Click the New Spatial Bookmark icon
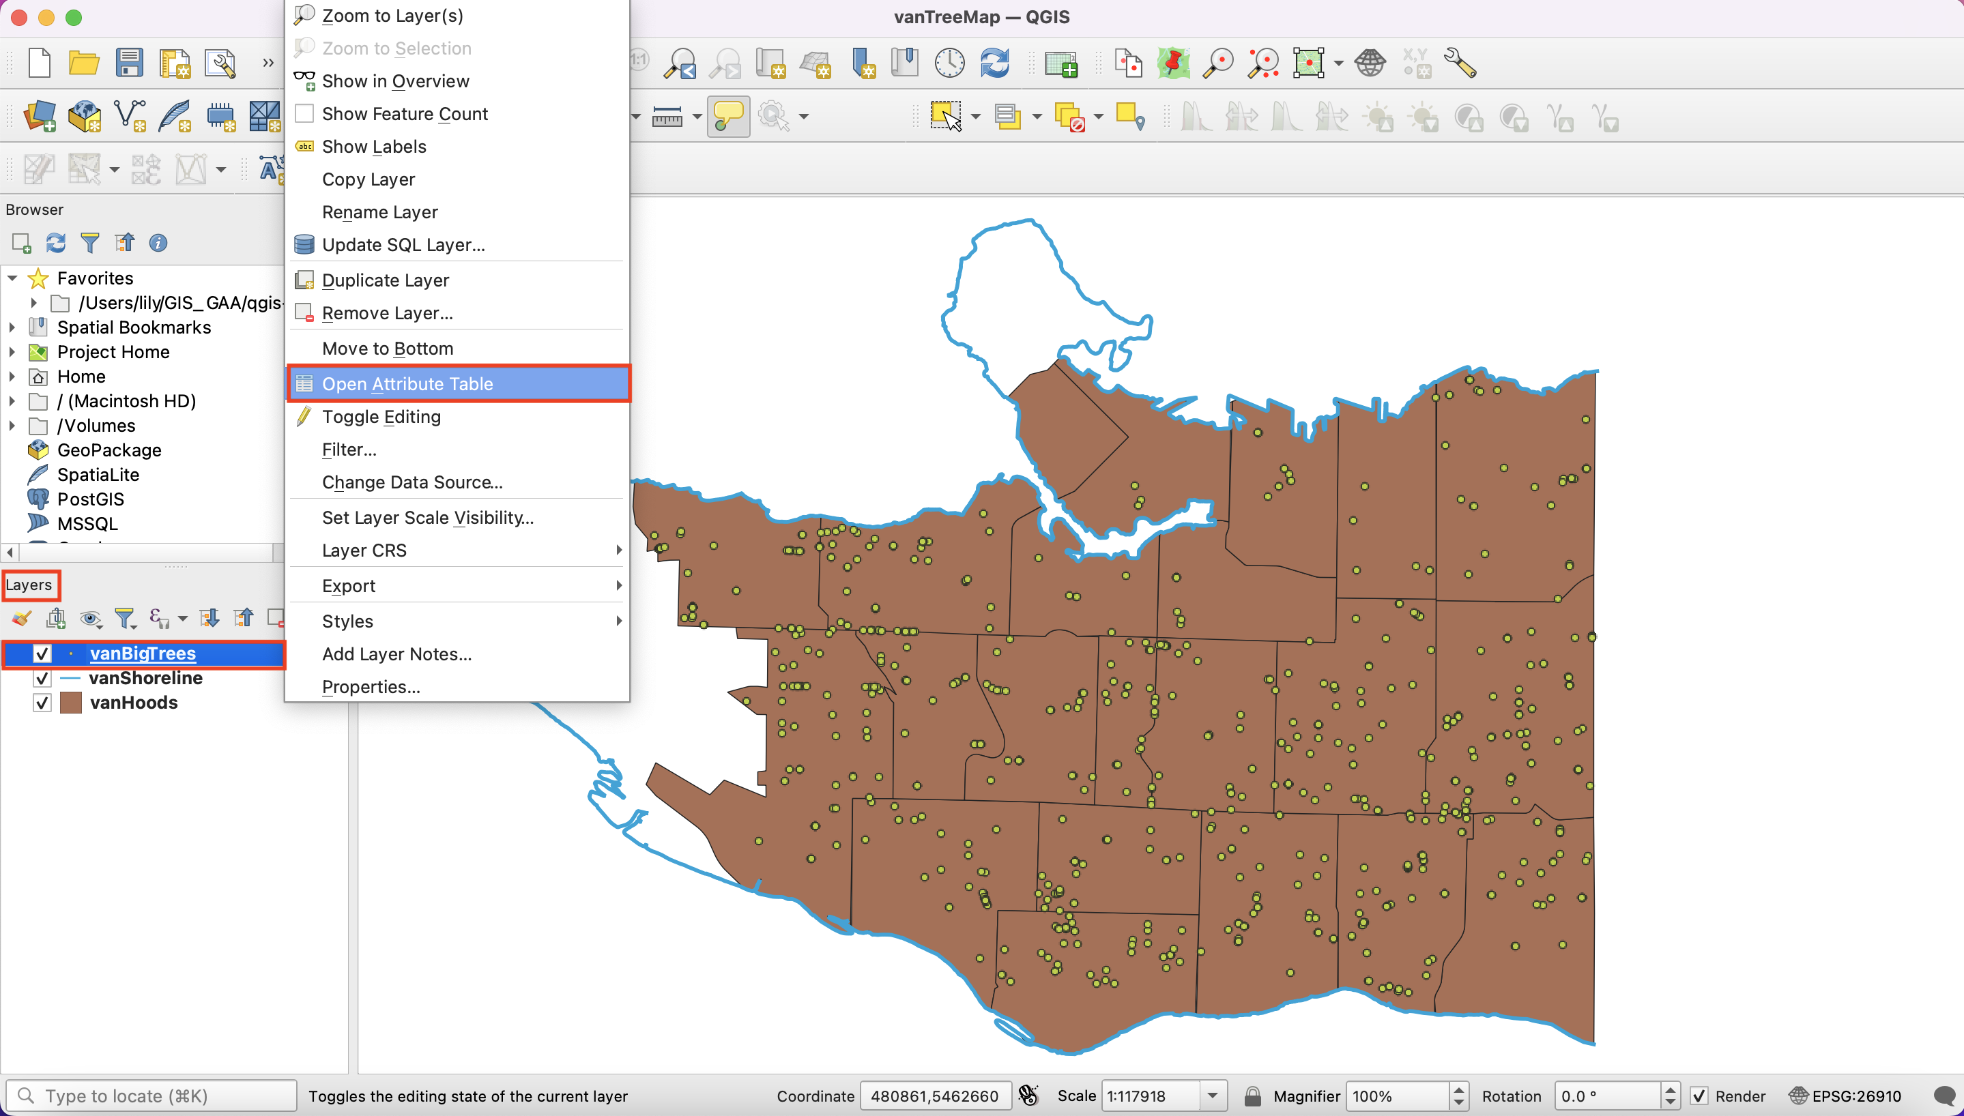 pyautogui.click(x=863, y=63)
